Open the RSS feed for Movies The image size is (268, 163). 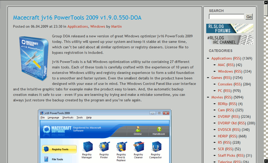[x=228, y=97]
